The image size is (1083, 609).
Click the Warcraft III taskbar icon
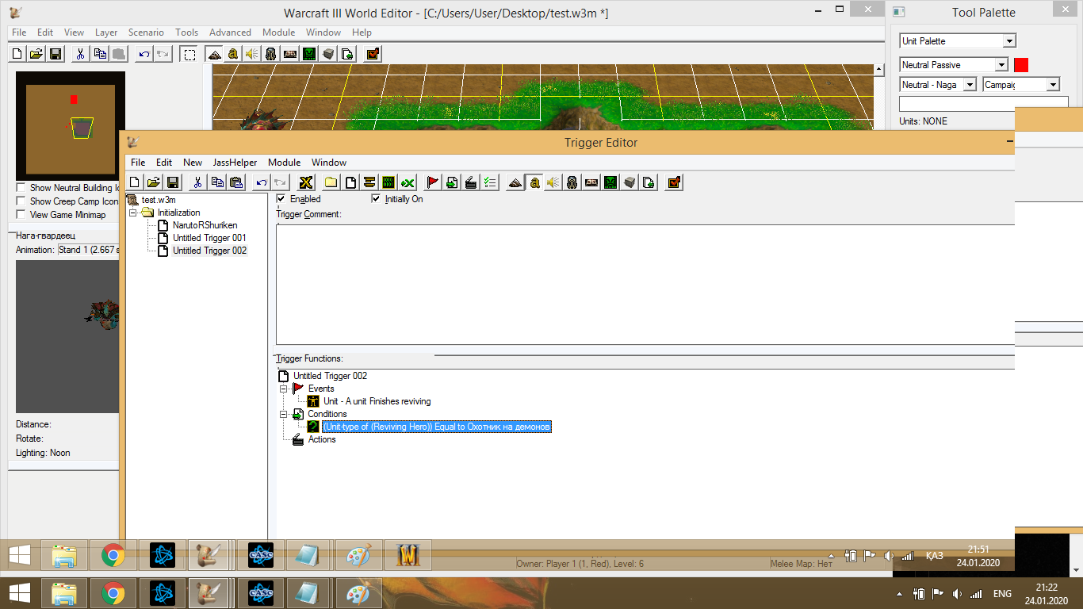click(x=408, y=556)
